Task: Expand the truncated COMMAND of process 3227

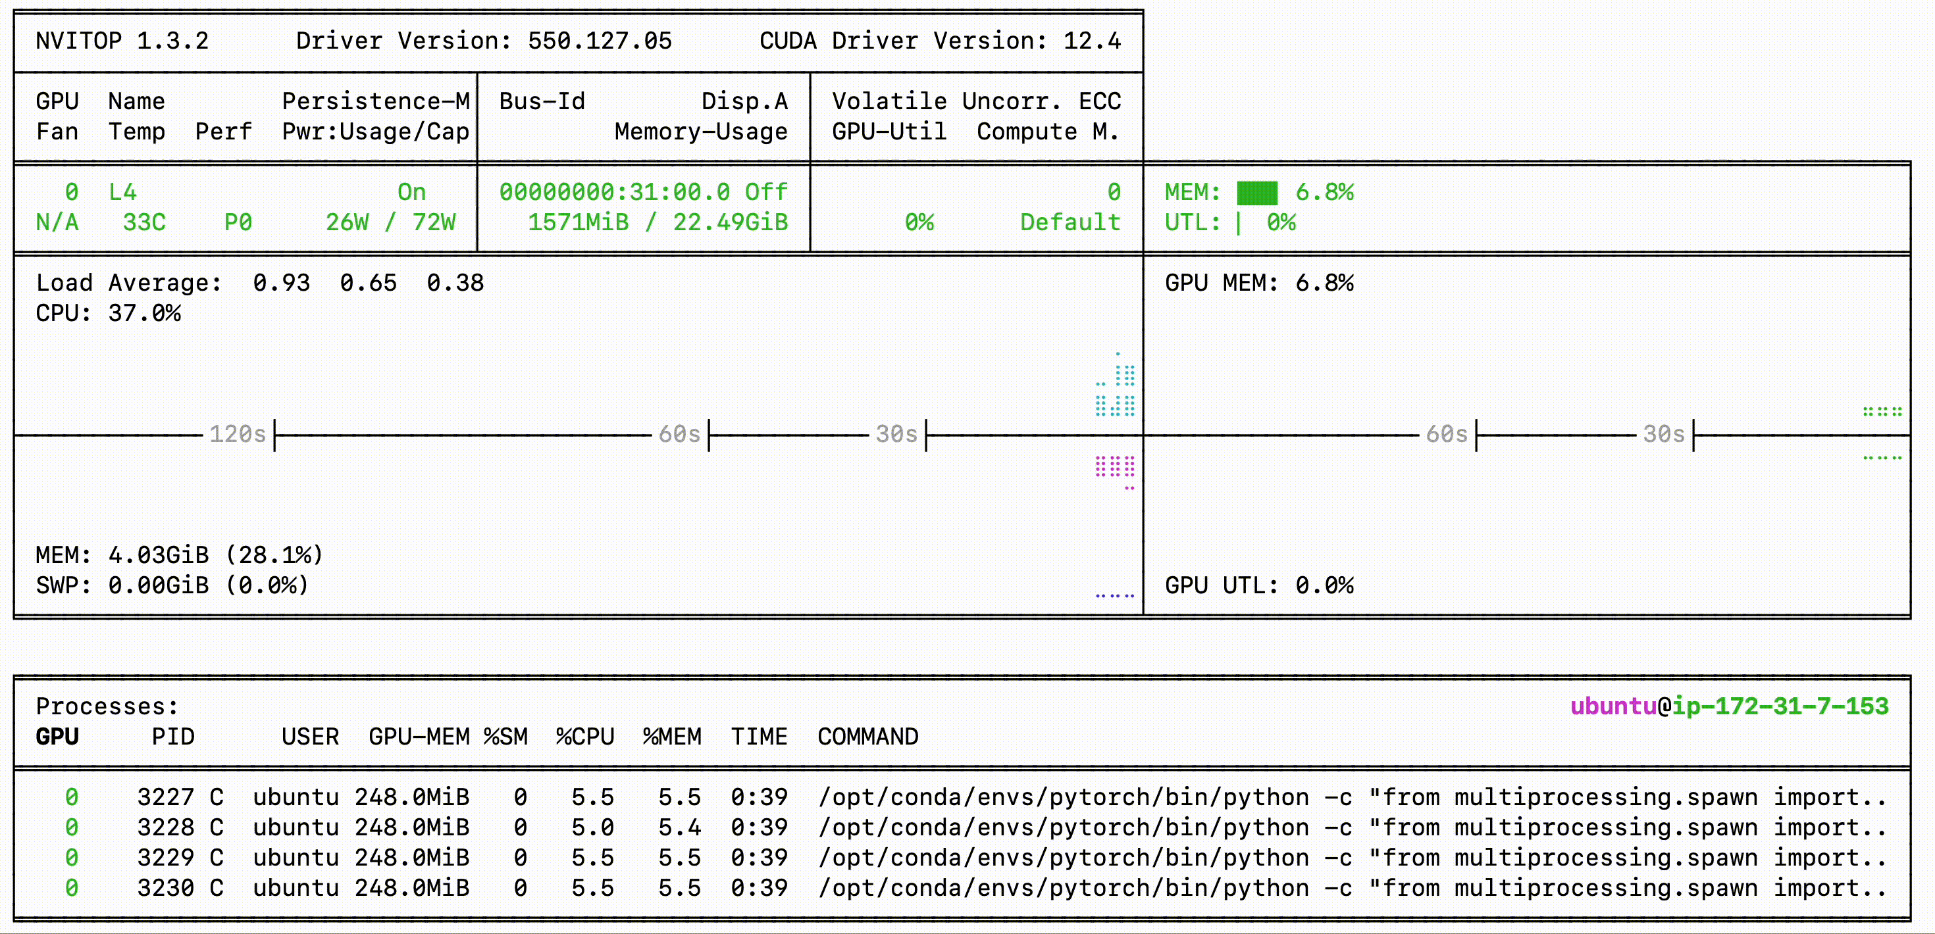Action: coord(1352,797)
